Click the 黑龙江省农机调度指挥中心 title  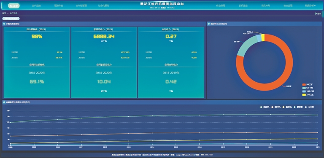point(162,4)
